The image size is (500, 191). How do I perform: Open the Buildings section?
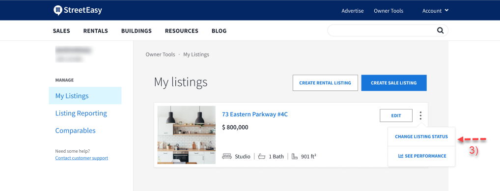coord(137,31)
